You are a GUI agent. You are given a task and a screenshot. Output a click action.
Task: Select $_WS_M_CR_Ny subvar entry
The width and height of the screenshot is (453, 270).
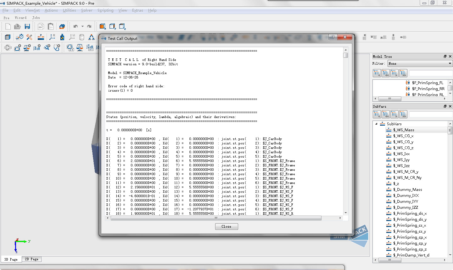(x=407, y=178)
